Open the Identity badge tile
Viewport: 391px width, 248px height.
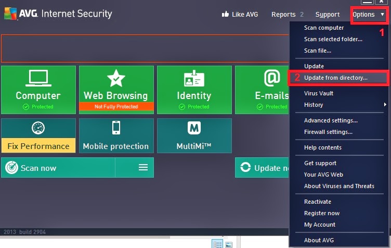pyautogui.click(x=194, y=90)
